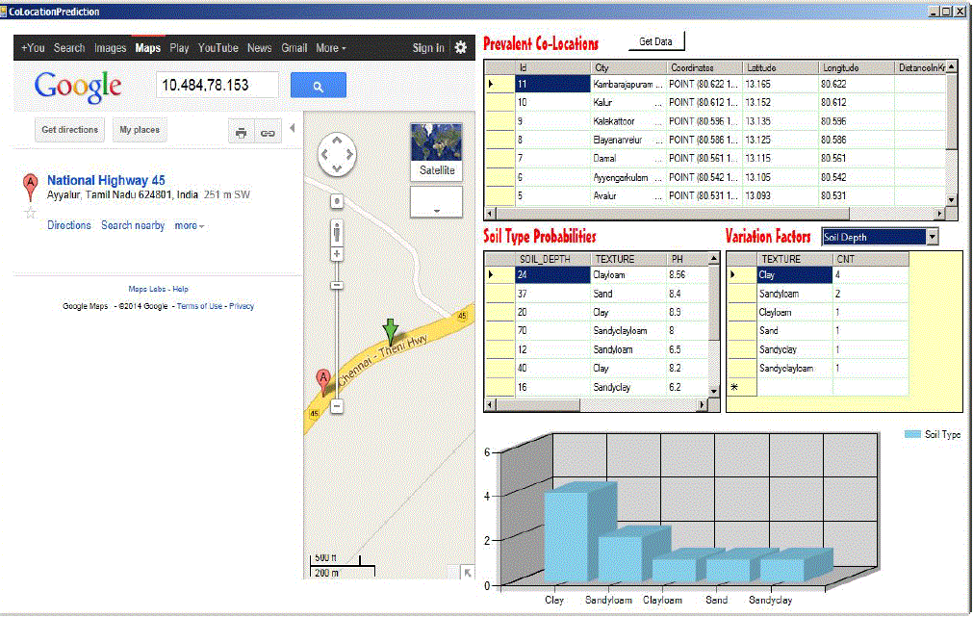Screen dimensions: 973x617
Task: Click the coordinates search input field
Action: 217,86
